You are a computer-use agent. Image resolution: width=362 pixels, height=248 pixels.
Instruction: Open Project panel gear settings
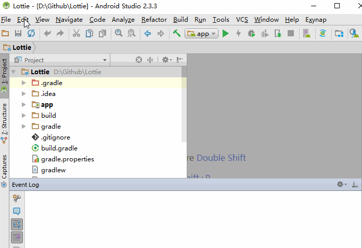[167, 60]
